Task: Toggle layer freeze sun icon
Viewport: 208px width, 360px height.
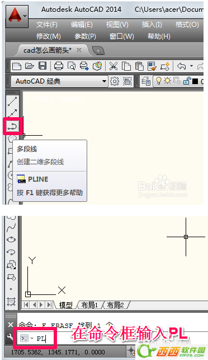Action: (x=168, y=81)
